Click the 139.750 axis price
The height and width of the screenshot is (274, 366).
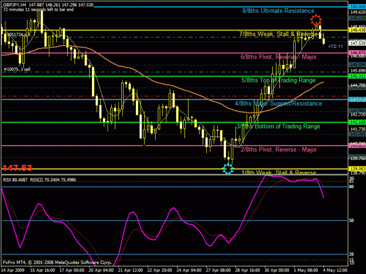tap(358, 158)
